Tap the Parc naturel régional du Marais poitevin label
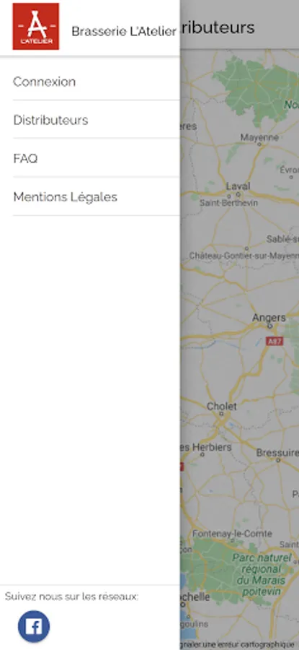This screenshot has width=299, height=650. tap(262, 575)
